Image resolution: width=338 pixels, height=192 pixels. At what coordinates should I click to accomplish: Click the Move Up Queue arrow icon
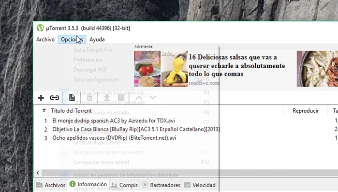pos(139,98)
